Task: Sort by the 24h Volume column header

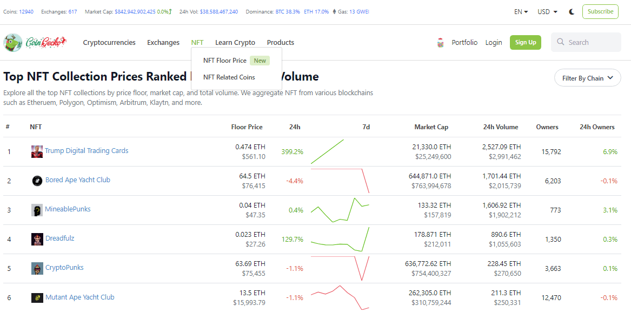Action: 501,127
